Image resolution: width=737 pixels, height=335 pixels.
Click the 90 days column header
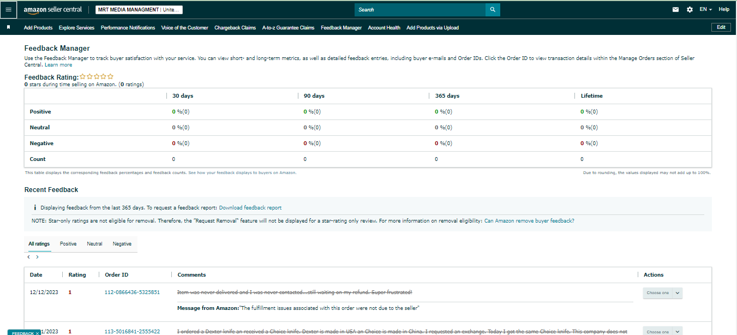pyautogui.click(x=314, y=96)
